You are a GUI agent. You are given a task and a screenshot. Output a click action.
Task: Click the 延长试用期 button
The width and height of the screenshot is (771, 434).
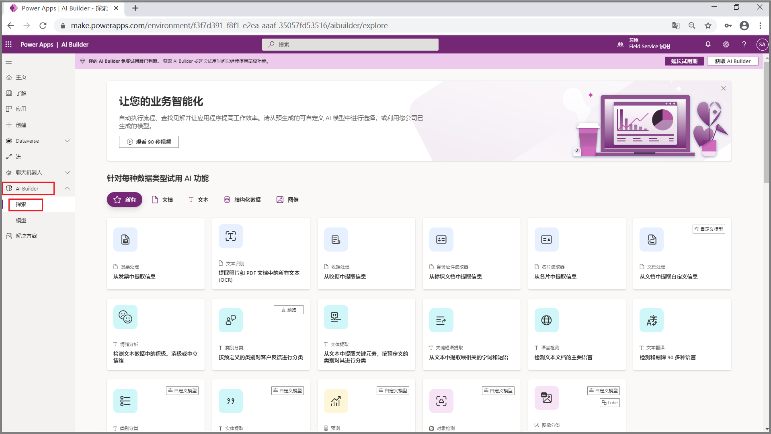[684, 61]
